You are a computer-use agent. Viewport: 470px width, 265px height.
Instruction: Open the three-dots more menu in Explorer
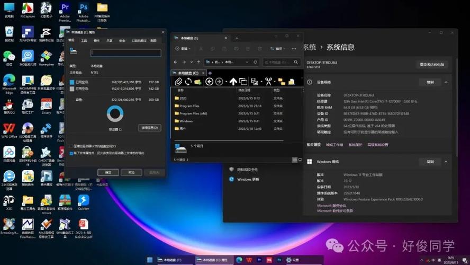tap(294, 49)
